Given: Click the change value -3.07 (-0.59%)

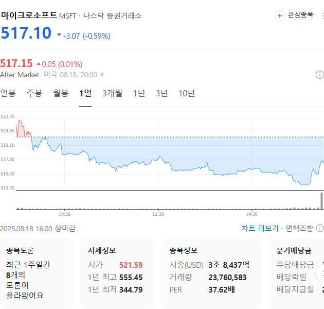Looking at the screenshot, I should pyautogui.click(x=86, y=36).
